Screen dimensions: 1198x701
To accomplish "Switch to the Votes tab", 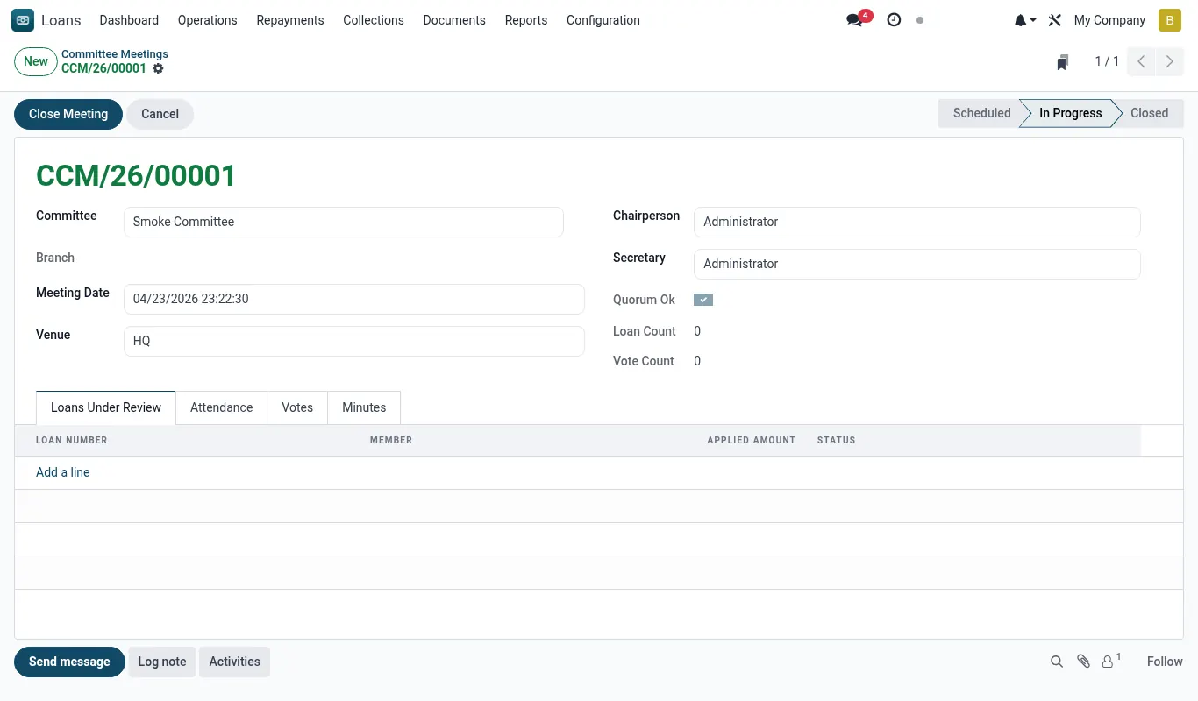I will click(x=297, y=407).
